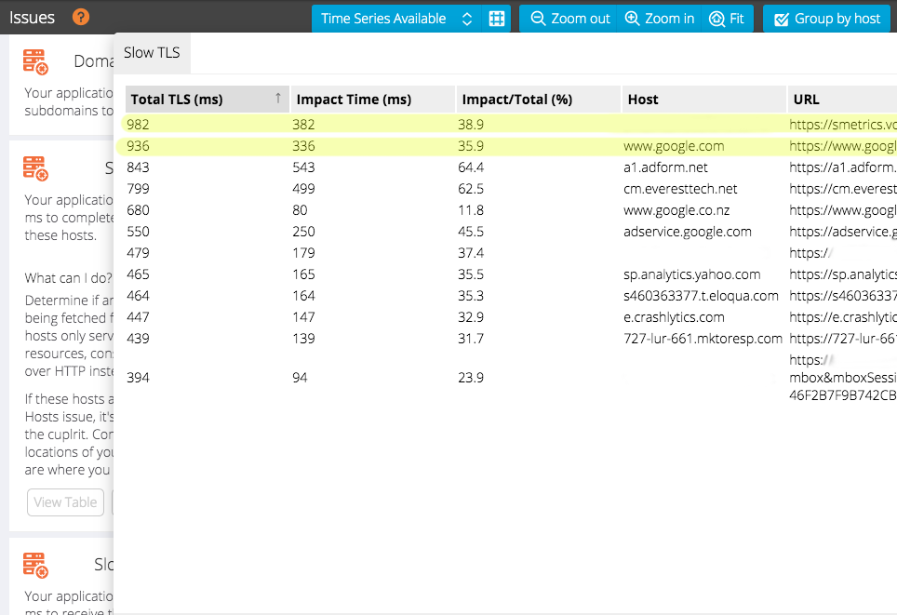
Task: Select the 680 Total TLS cell
Action: [x=138, y=210]
